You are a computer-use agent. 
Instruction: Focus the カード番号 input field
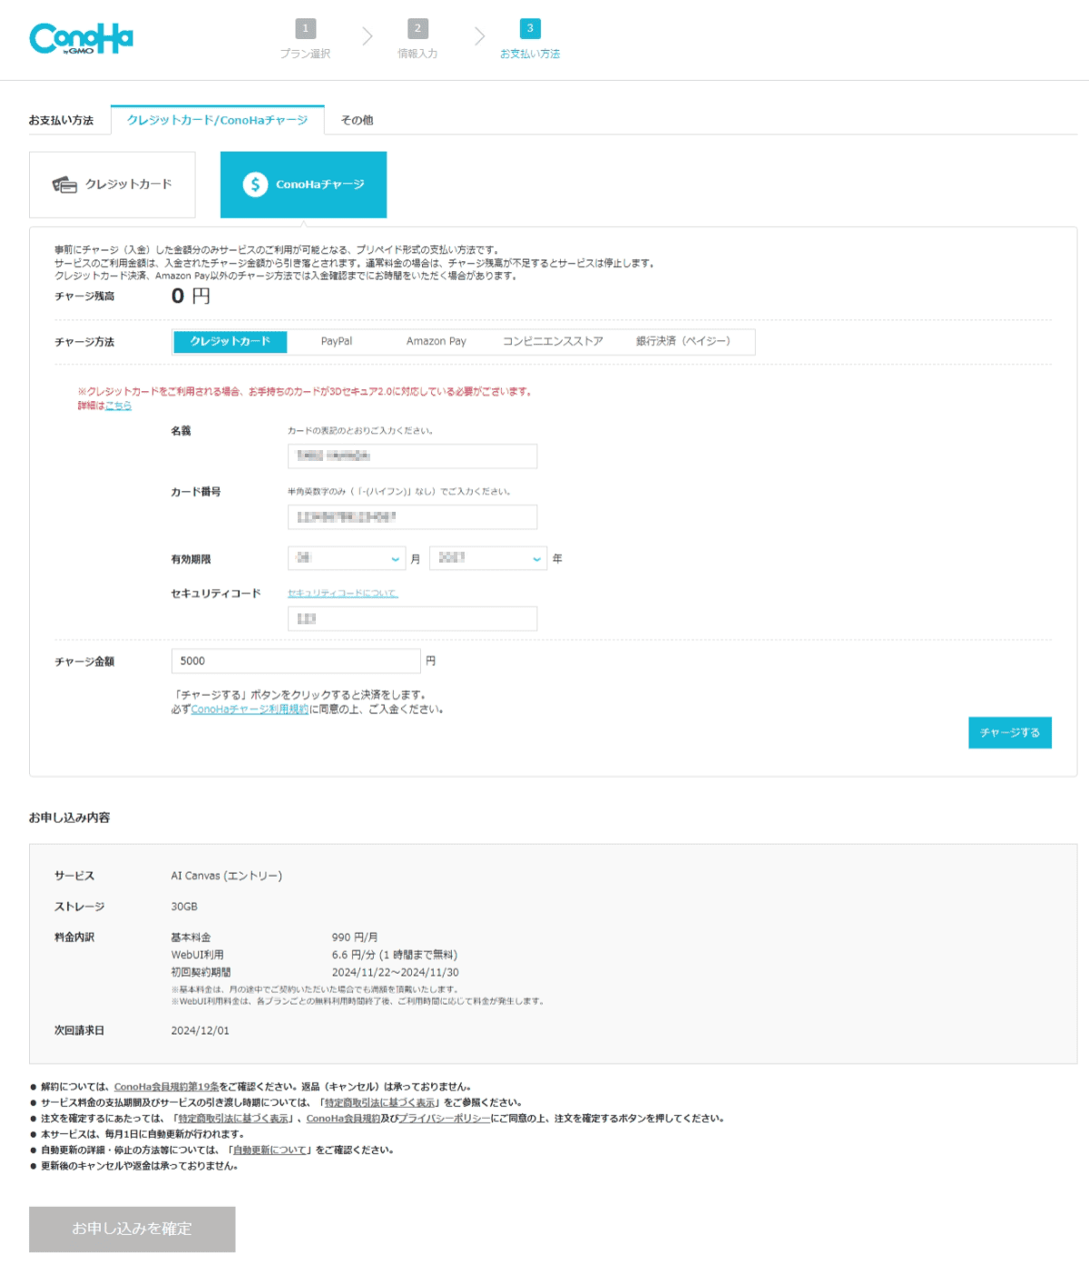pyautogui.click(x=412, y=516)
